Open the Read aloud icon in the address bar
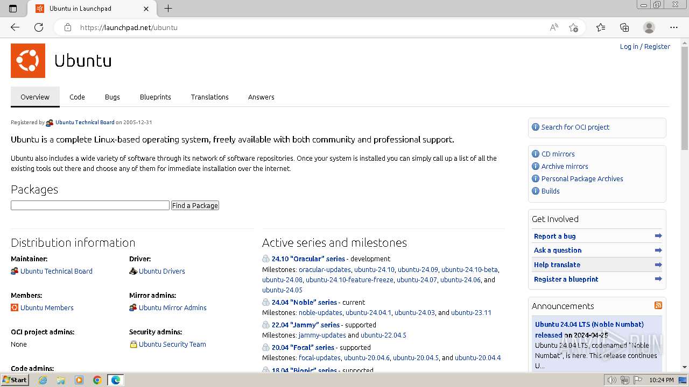689x387 pixels. (x=554, y=27)
